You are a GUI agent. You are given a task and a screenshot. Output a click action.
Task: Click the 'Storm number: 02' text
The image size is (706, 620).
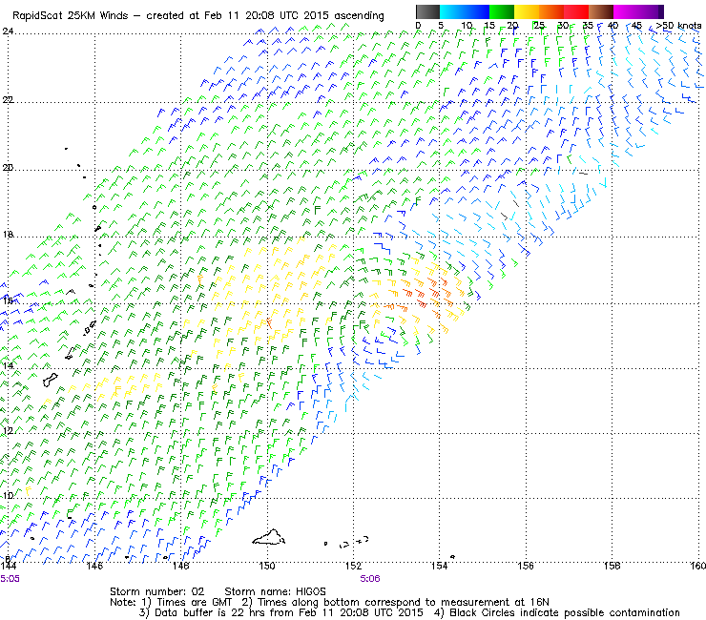click(x=156, y=591)
